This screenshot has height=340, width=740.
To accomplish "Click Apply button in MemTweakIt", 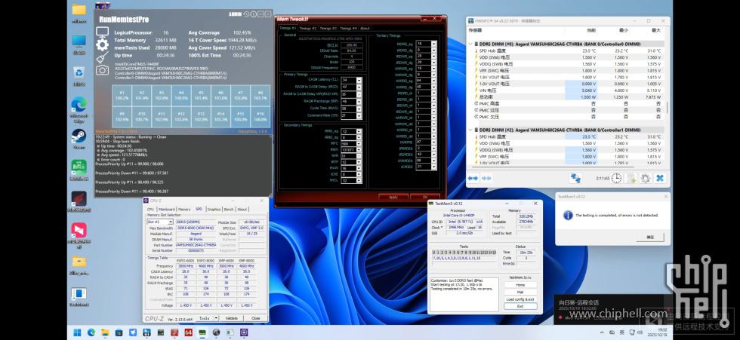I will 392,197.
